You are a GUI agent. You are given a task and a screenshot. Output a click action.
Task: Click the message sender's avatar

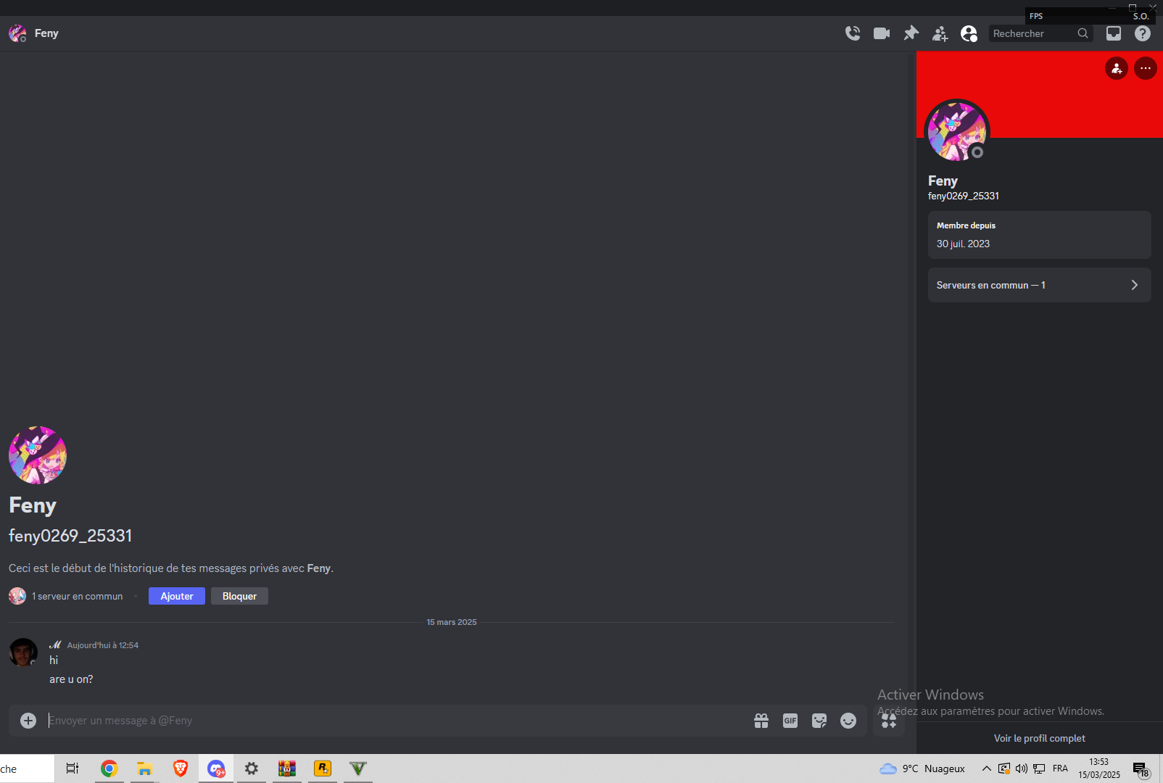click(23, 652)
